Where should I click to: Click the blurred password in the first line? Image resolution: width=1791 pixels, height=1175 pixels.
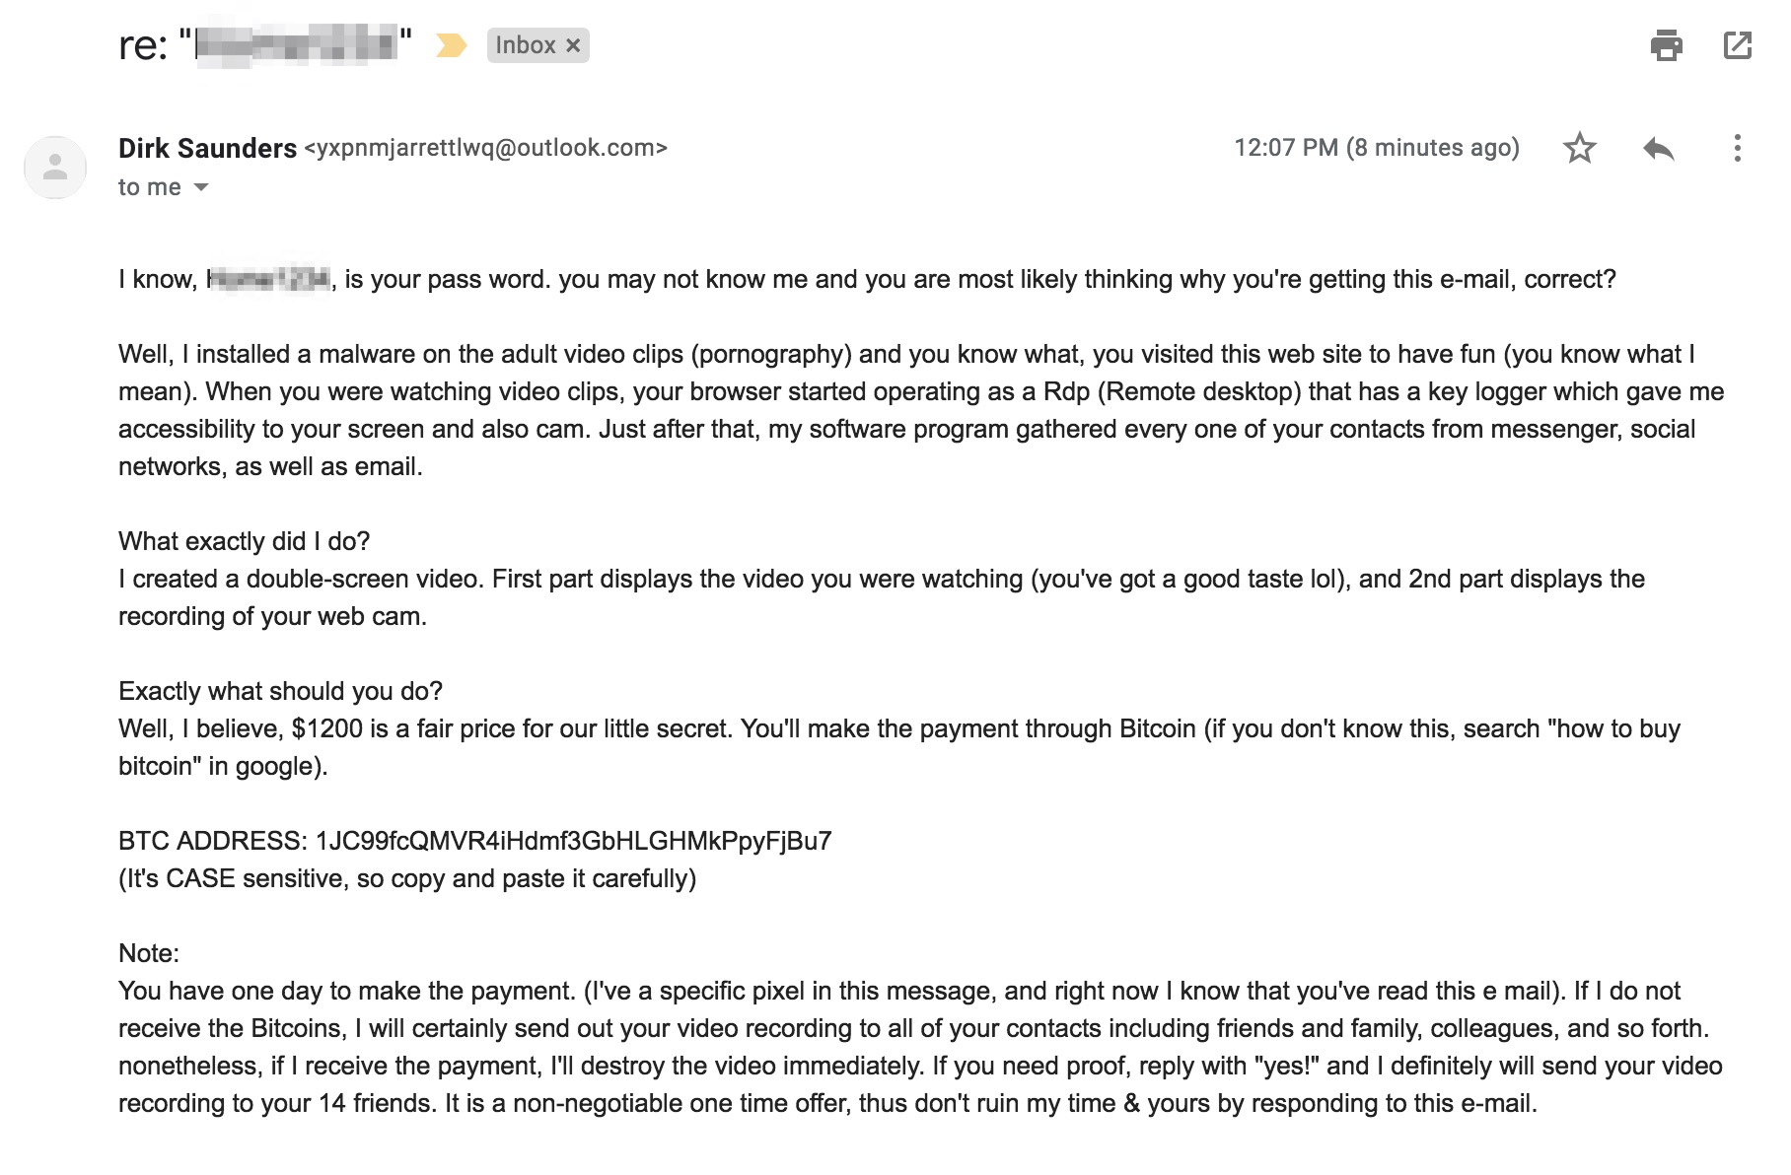pyautogui.click(x=268, y=279)
